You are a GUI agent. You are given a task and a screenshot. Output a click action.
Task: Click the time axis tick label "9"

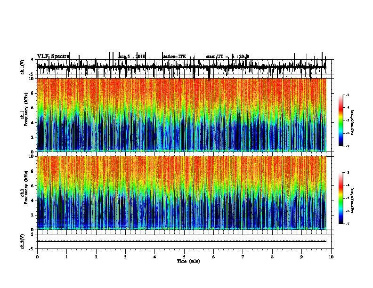301,257
